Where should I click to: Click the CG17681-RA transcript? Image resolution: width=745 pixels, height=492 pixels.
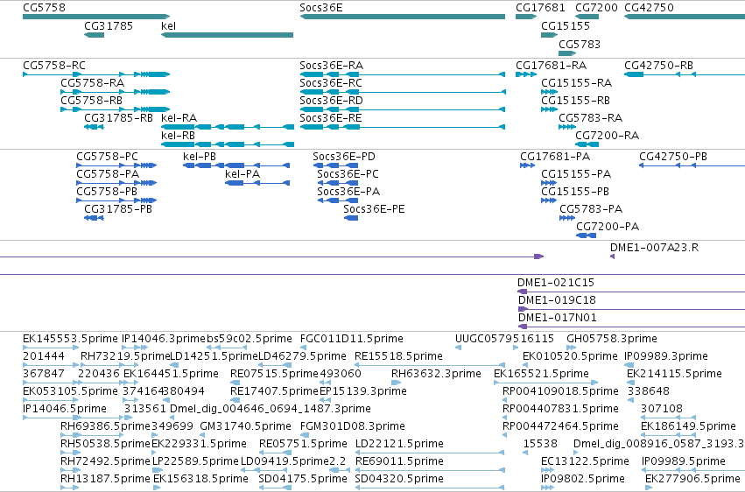tap(526, 74)
